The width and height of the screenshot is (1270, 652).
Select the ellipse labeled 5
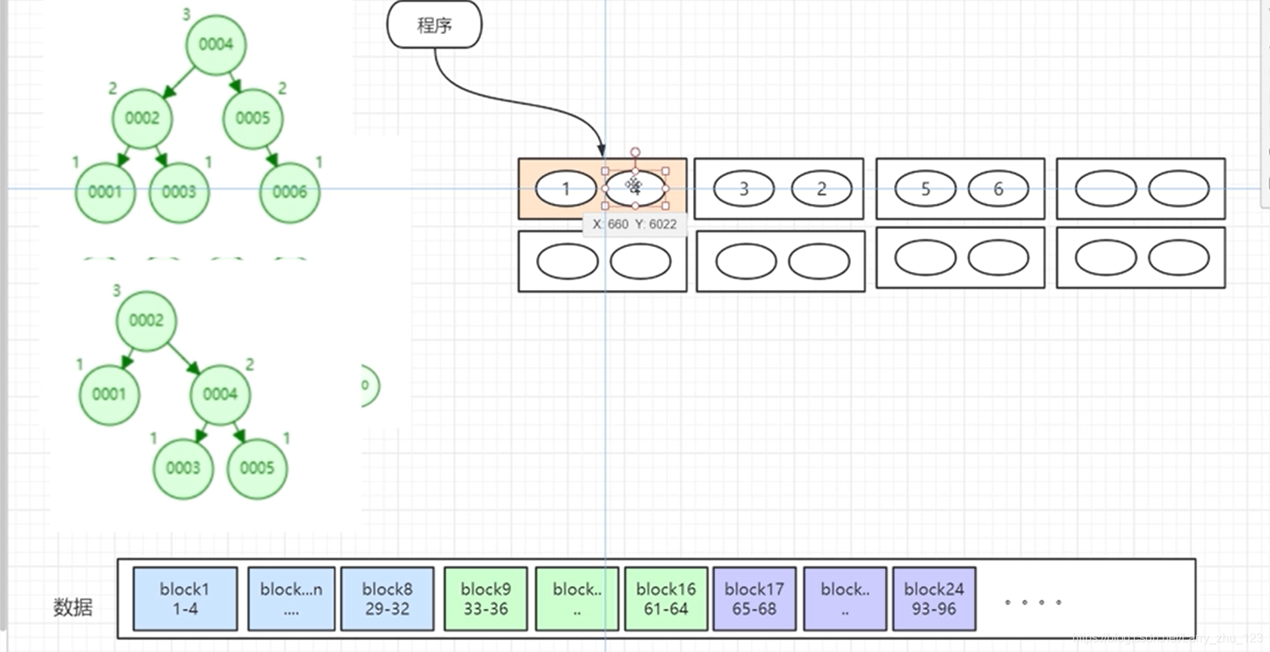[x=925, y=189]
